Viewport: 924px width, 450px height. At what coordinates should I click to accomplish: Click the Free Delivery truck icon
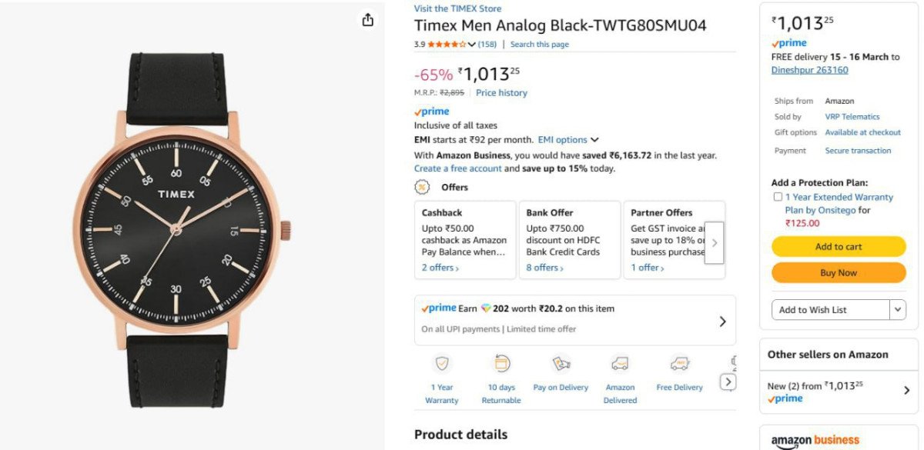679,364
